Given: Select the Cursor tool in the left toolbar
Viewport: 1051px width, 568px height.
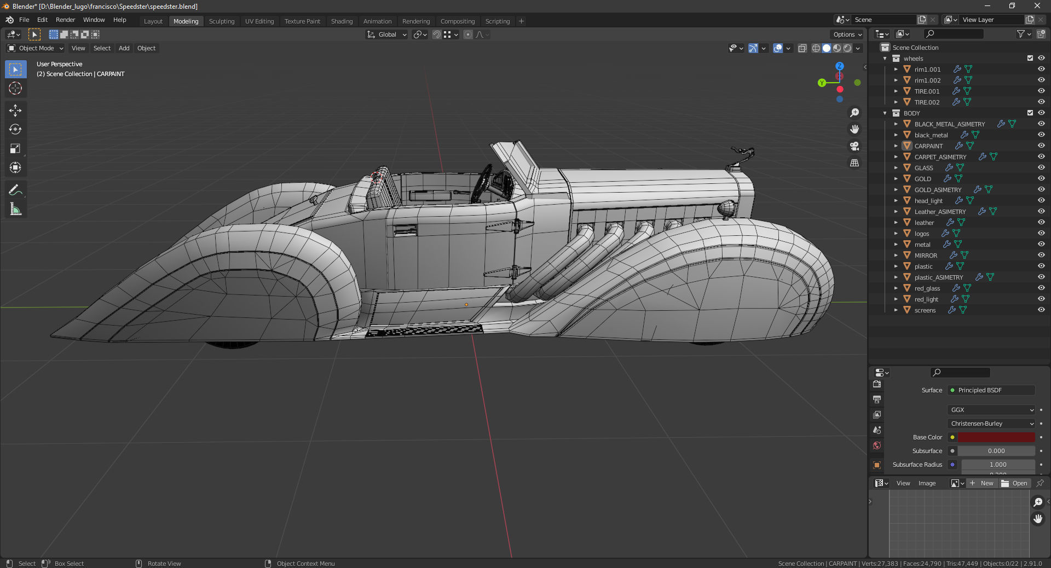Looking at the screenshot, I should 15,88.
